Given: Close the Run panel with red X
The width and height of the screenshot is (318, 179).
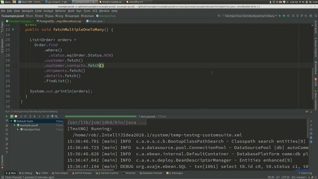Looking at the screenshot, I should [x=6, y=148].
